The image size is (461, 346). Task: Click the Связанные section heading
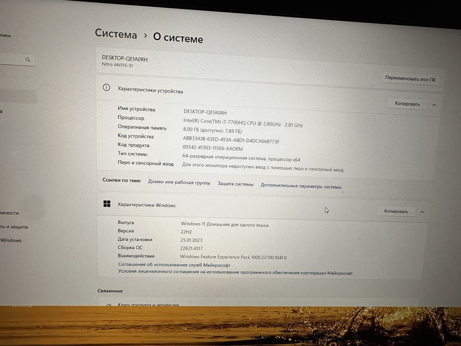pyautogui.click(x=110, y=291)
